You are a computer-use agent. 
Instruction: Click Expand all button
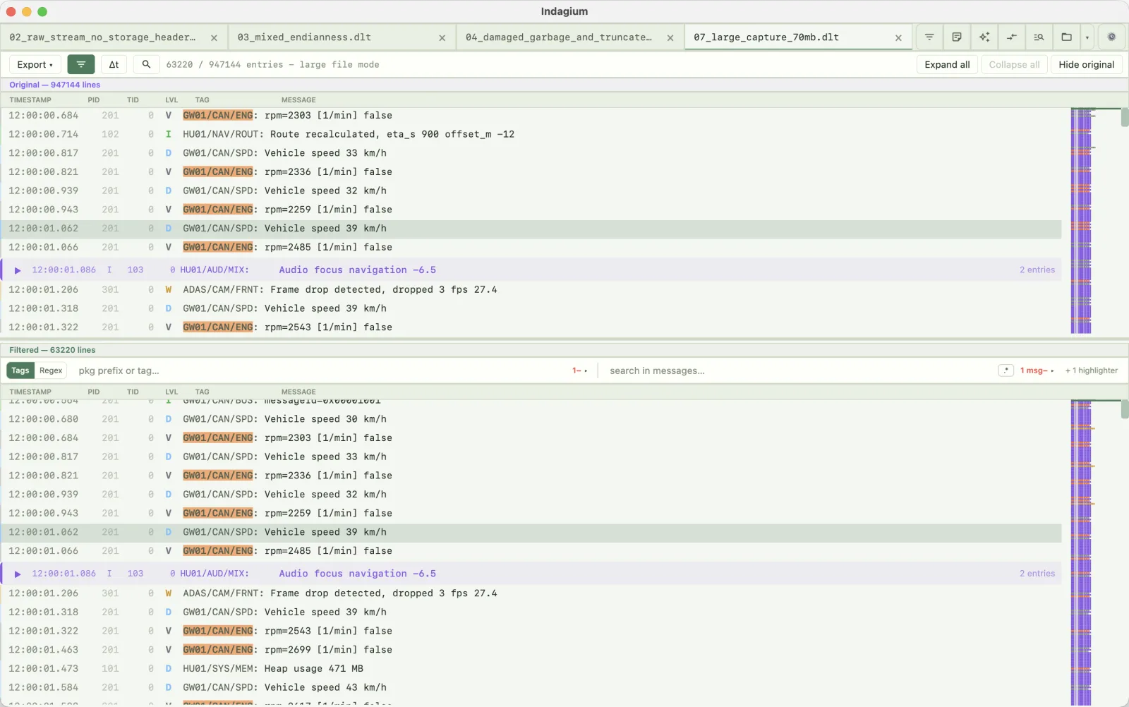(947, 64)
